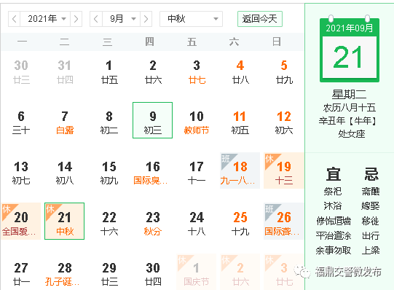Go to previous month arrow
The height and width of the screenshot is (290, 394).
click(x=96, y=19)
